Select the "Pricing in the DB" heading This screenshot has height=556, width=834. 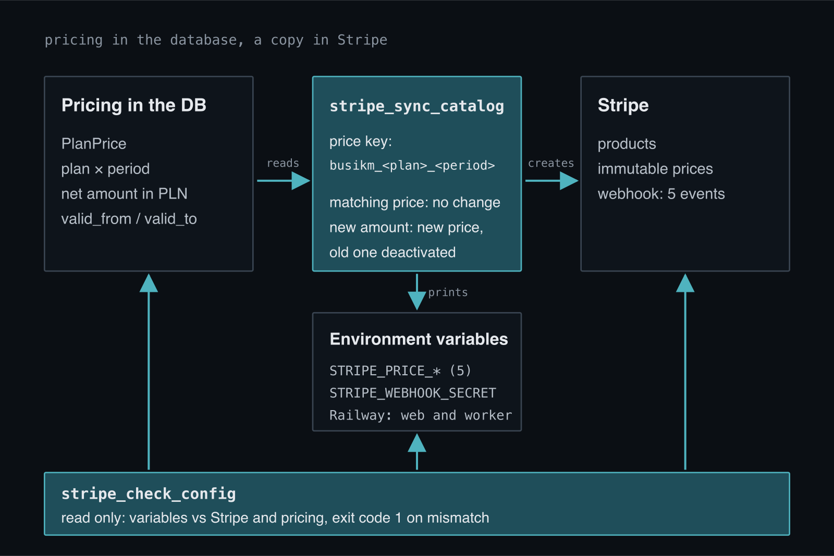click(x=134, y=105)
